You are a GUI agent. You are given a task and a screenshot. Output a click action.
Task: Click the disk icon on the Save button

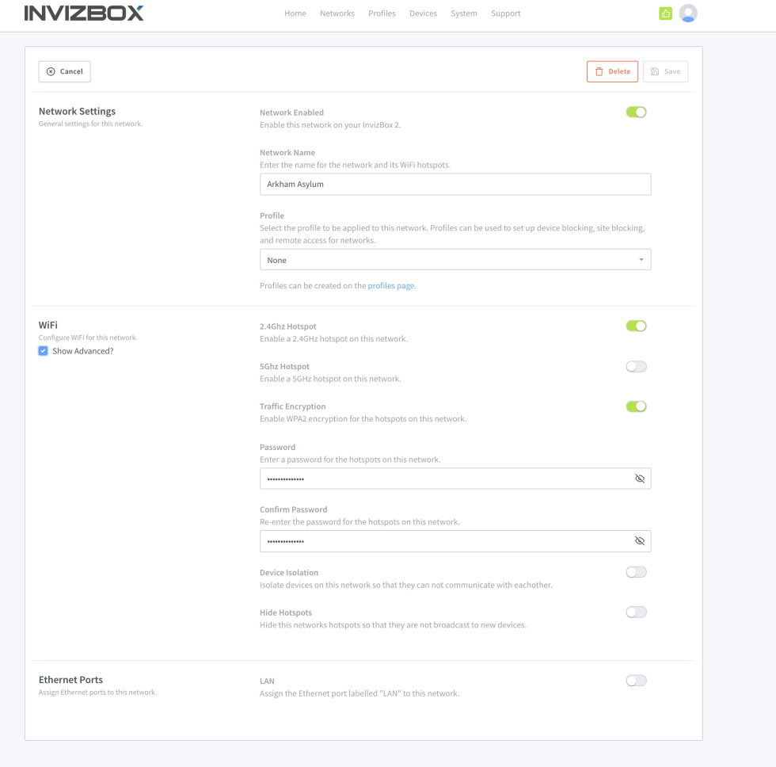(654, 71)
